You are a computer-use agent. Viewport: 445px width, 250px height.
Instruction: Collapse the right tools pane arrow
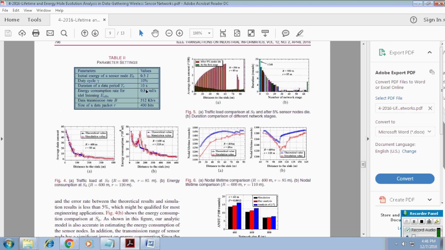(368, 139)
